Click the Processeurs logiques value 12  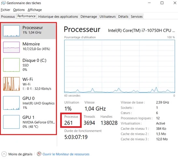point(158,118)
